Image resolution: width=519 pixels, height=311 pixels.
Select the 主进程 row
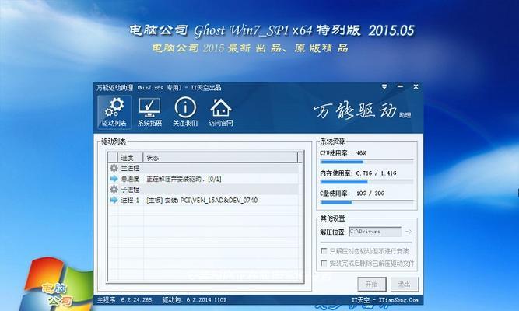click(x=203, y=168)
